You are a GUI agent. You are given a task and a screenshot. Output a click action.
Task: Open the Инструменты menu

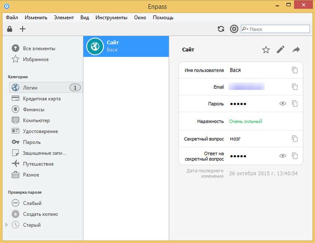111,18
